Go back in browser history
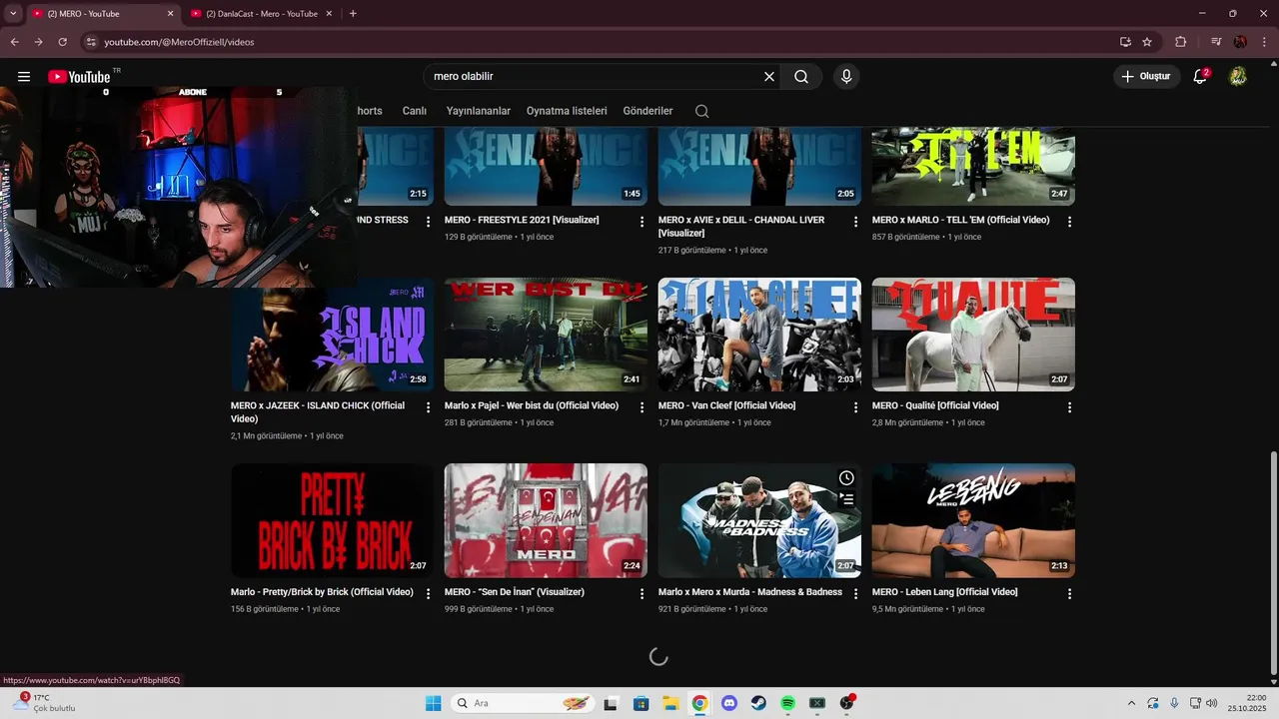 point(14,42)
